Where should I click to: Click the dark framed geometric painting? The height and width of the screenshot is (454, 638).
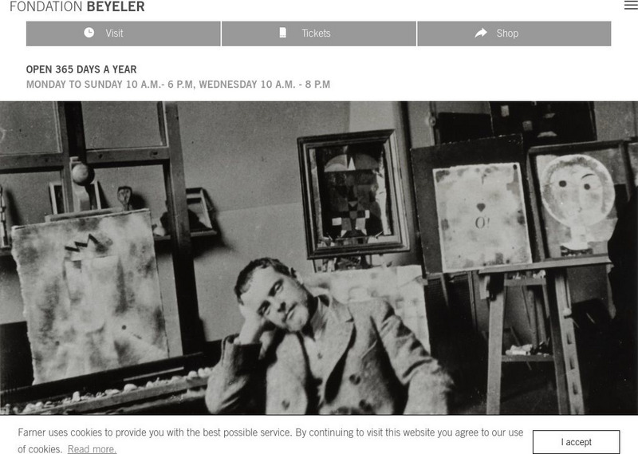(x=353, y=194)
